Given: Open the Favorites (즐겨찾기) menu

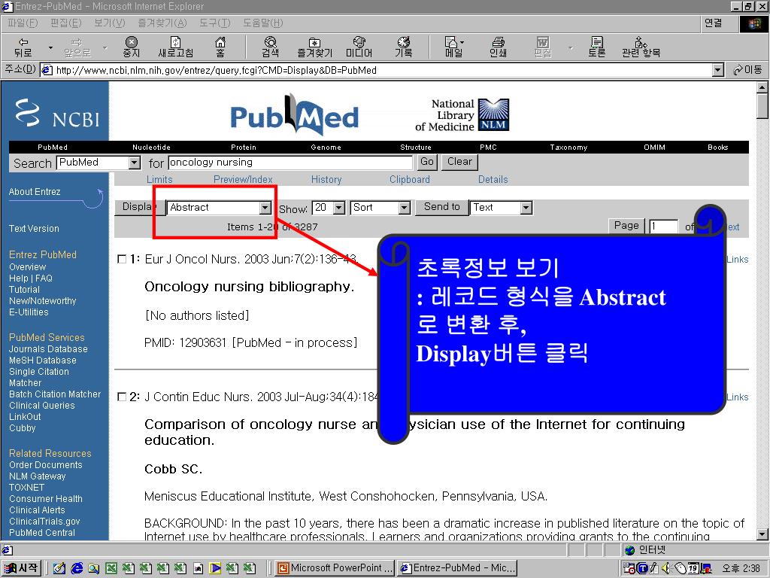Looking at the screenshot, I should tap(162, 23).
